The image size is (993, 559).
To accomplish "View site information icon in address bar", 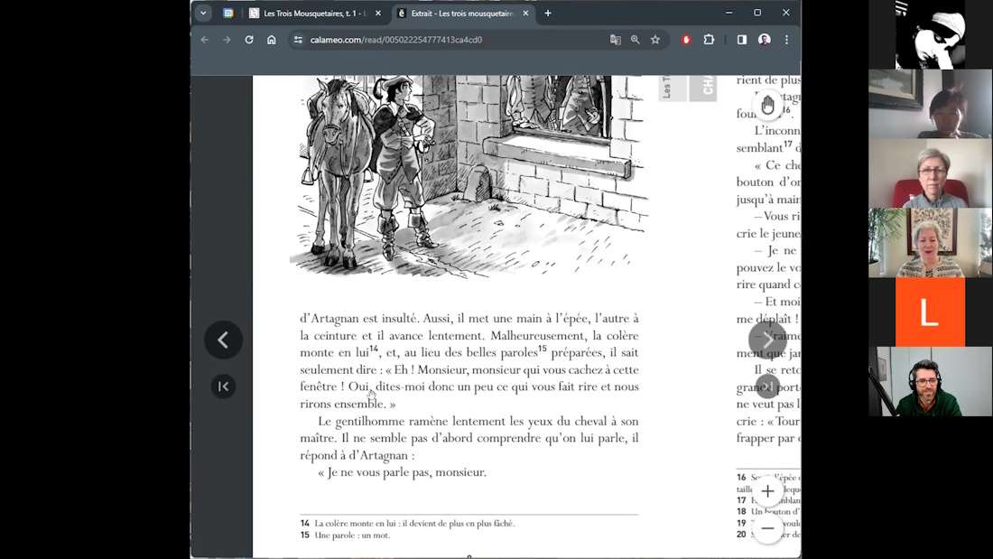I will (298, 40).
